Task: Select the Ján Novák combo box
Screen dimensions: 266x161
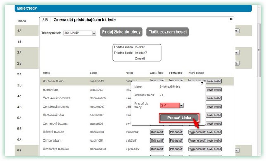Action: 80,33
